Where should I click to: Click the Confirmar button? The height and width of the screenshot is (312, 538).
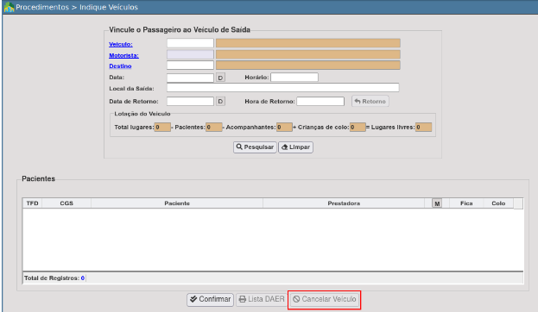tap(211, 299)
